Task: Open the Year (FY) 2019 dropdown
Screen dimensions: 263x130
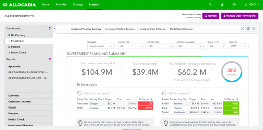Action: (x=239, y=46)
